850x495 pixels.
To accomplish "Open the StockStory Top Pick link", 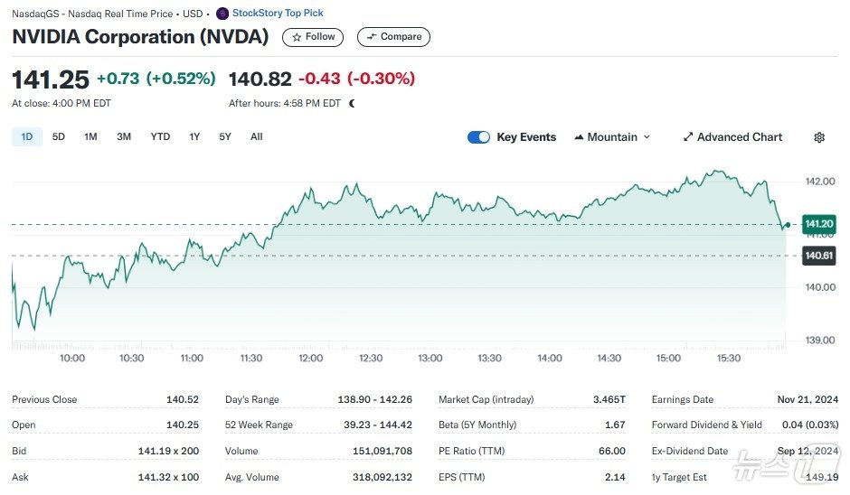I will click(278, 14).
